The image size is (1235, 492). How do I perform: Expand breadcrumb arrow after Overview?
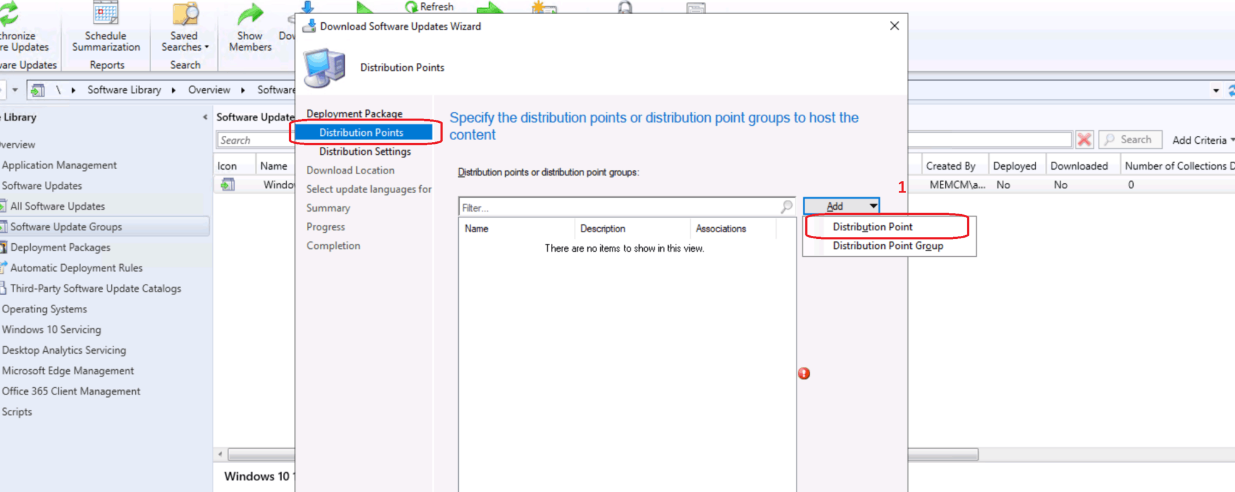pyautogui.click(x=243, y=90)
